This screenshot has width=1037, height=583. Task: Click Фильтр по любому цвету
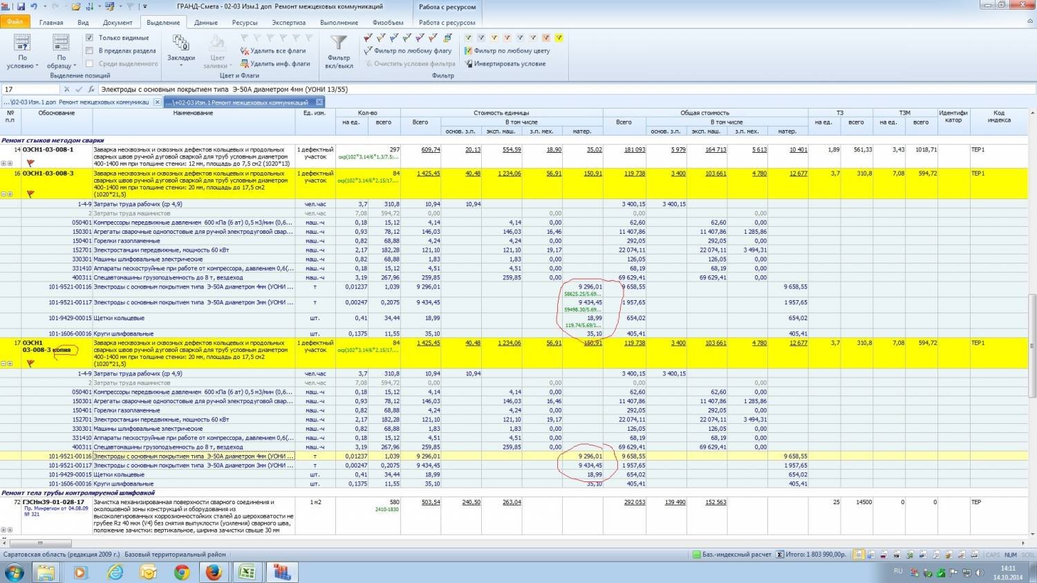tap(507, 50)
